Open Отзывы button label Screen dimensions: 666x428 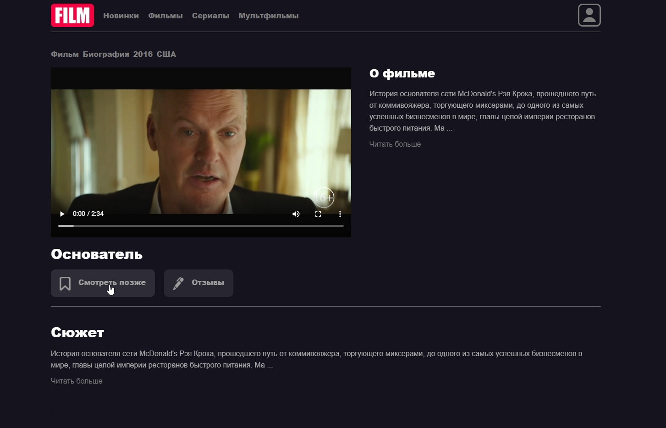208,282
